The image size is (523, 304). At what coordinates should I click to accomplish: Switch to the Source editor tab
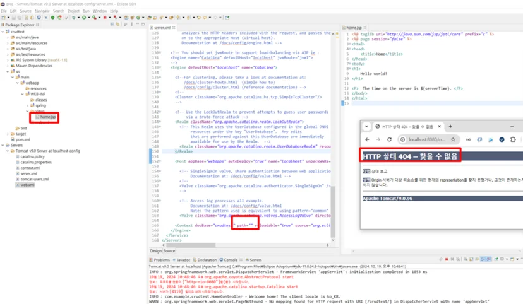(169, 251)
